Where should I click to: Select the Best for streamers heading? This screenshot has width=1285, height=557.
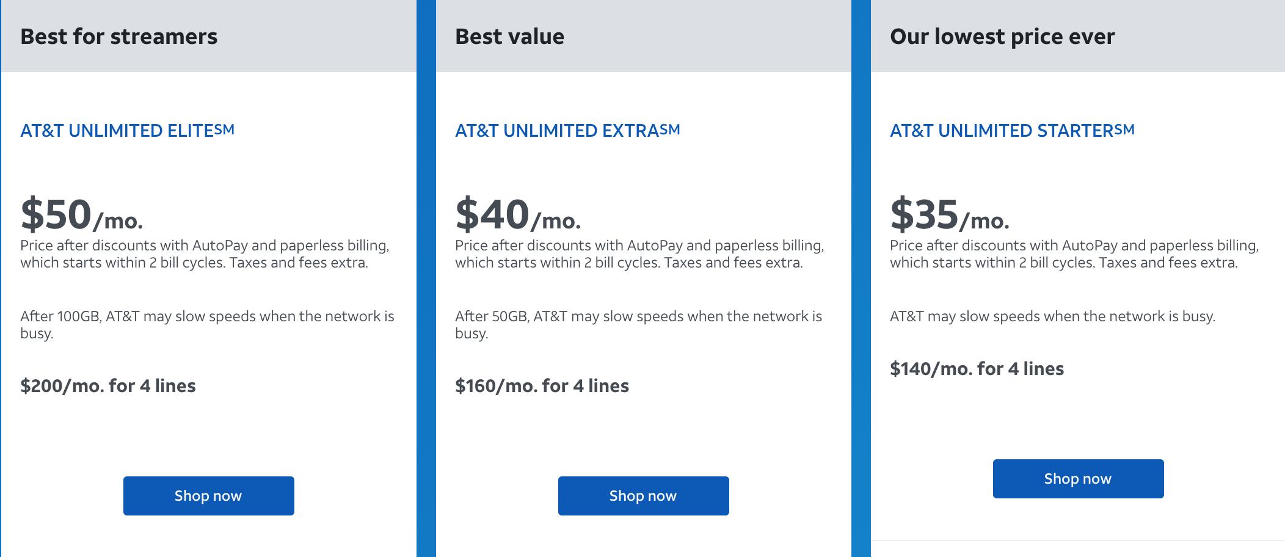point(118,37)
